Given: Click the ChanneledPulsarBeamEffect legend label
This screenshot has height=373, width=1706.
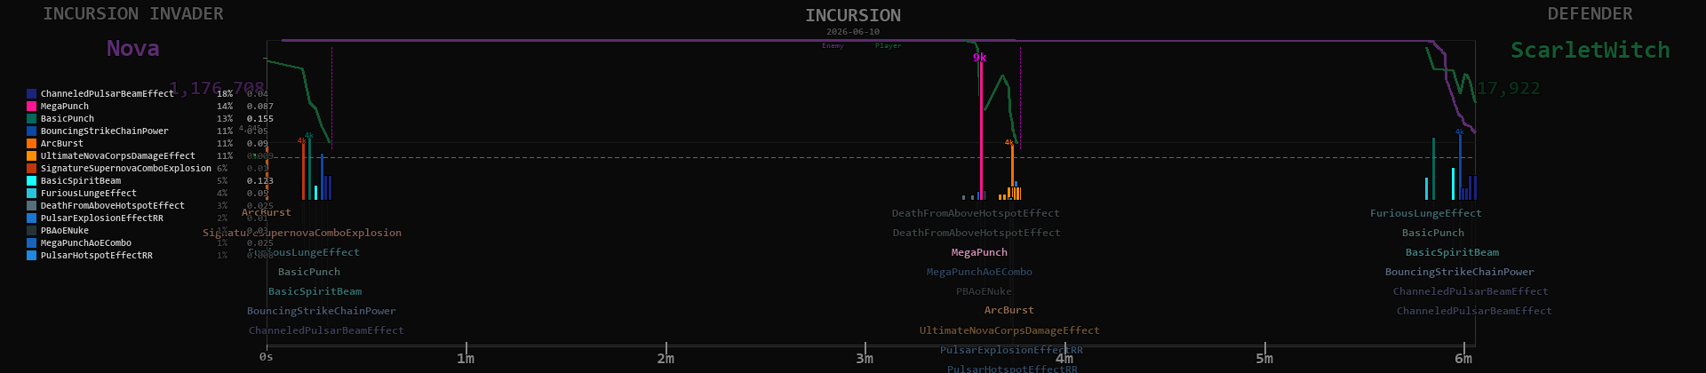Looking at the screenshot, I should click(108, 93).
